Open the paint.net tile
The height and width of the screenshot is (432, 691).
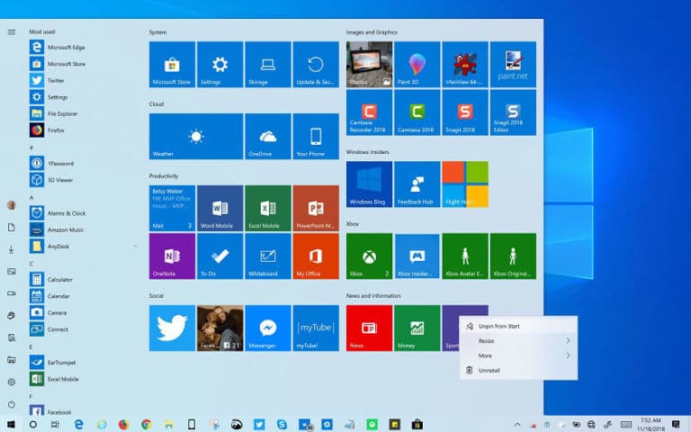click(514, 65)
